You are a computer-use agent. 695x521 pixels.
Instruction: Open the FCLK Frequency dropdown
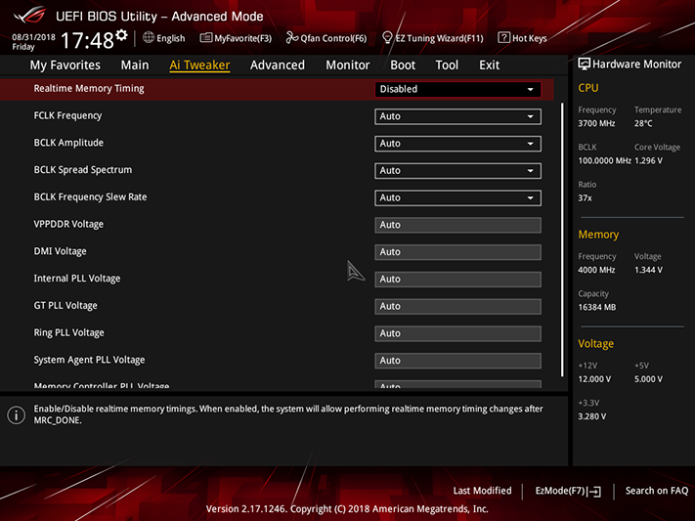[x=457, y=116]
